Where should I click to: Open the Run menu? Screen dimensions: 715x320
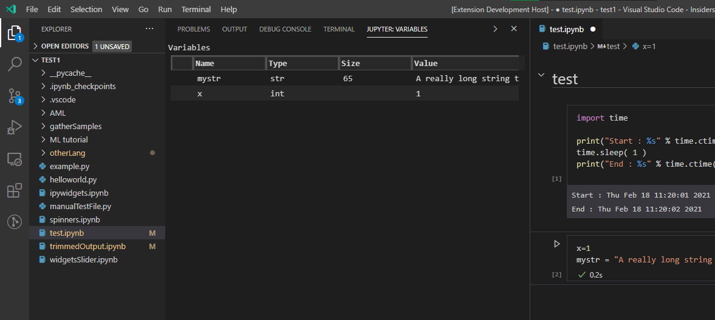point(165,9)
